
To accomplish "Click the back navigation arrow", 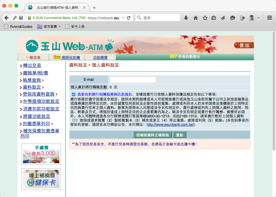I will pos(7,17).
